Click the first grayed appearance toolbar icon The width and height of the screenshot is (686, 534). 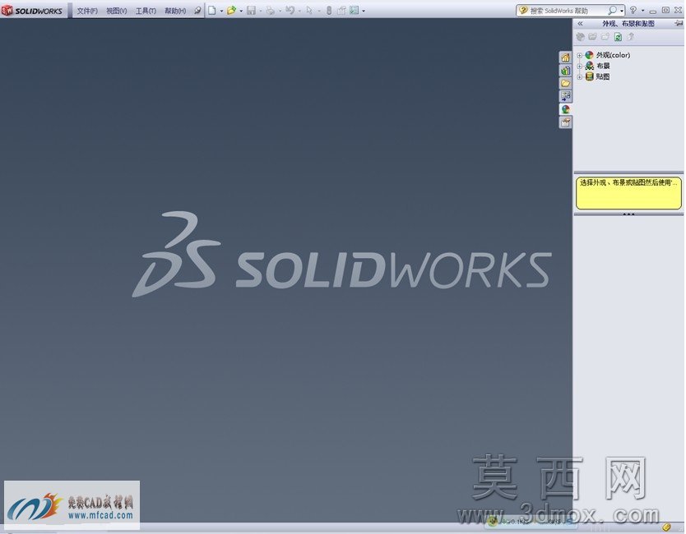click(x=581, y=37)
